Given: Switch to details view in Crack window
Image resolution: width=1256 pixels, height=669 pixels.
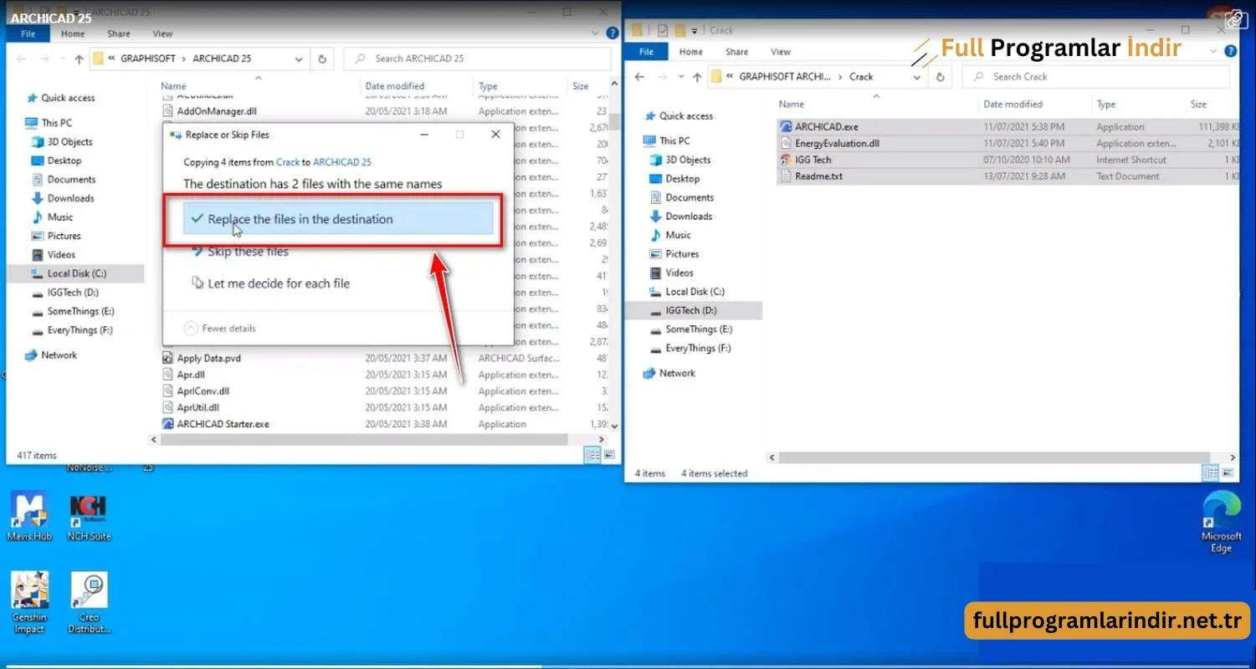Looking at the screenshot, I should (1211, 473).
